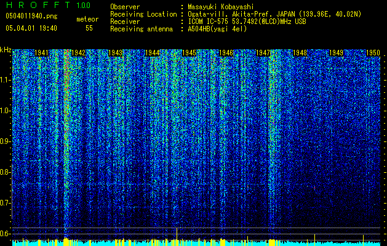Screen dimensions: 387x246
Task: Click the 1941 time marker
Action: click(x=41, y=53)
